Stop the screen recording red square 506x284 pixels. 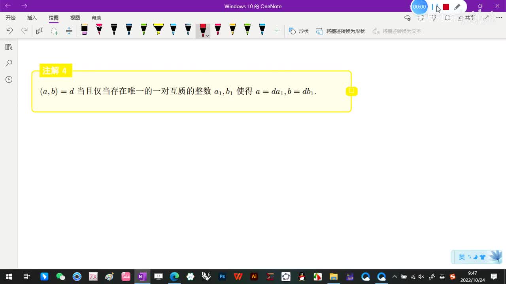(x=446, y=7)
